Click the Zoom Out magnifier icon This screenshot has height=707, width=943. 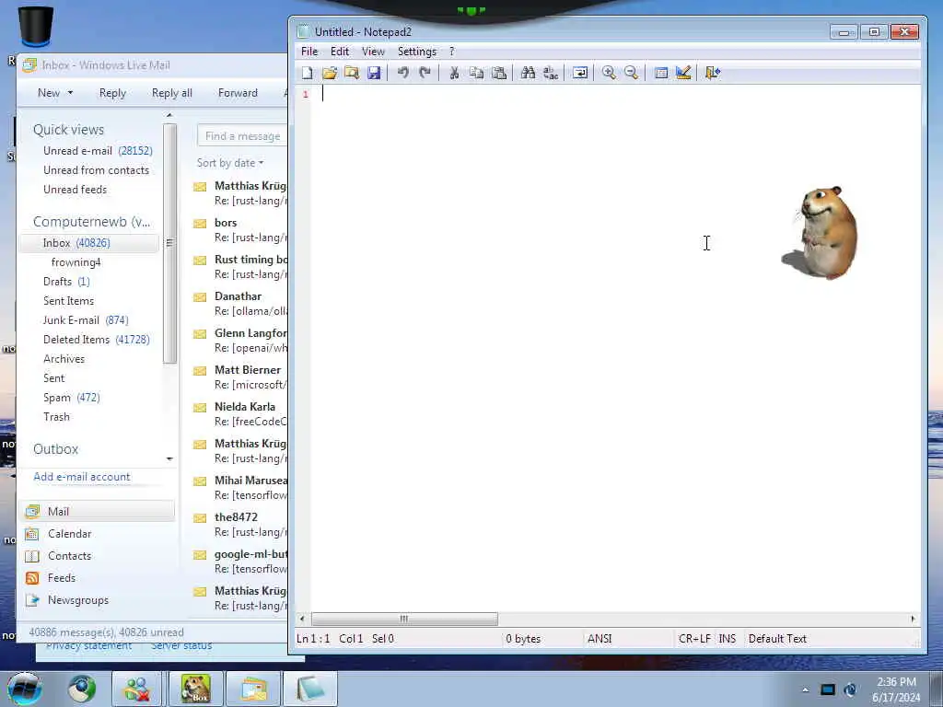point(631,73)
